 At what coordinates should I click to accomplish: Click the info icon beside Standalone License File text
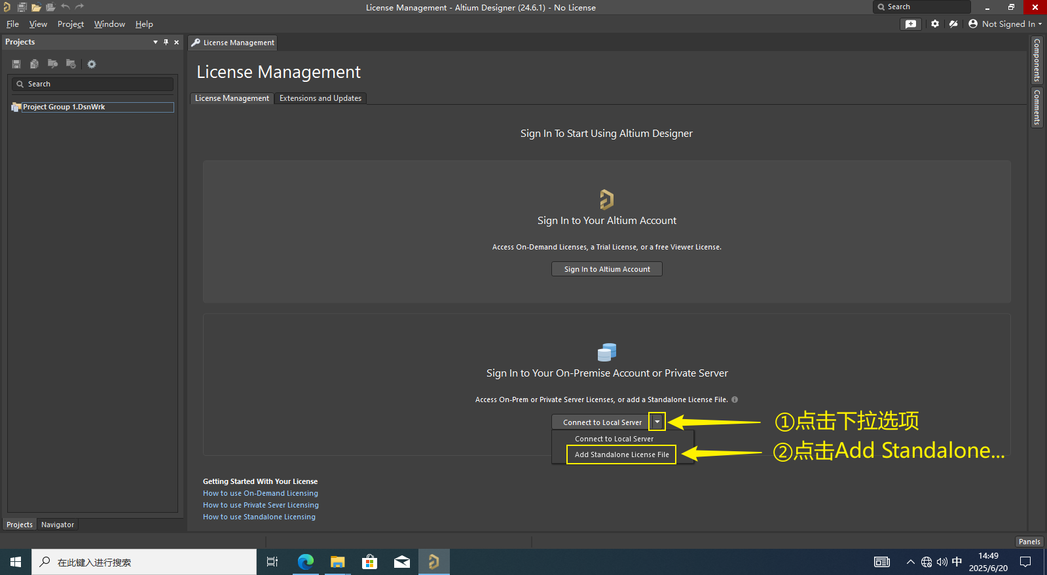[735, 399]
